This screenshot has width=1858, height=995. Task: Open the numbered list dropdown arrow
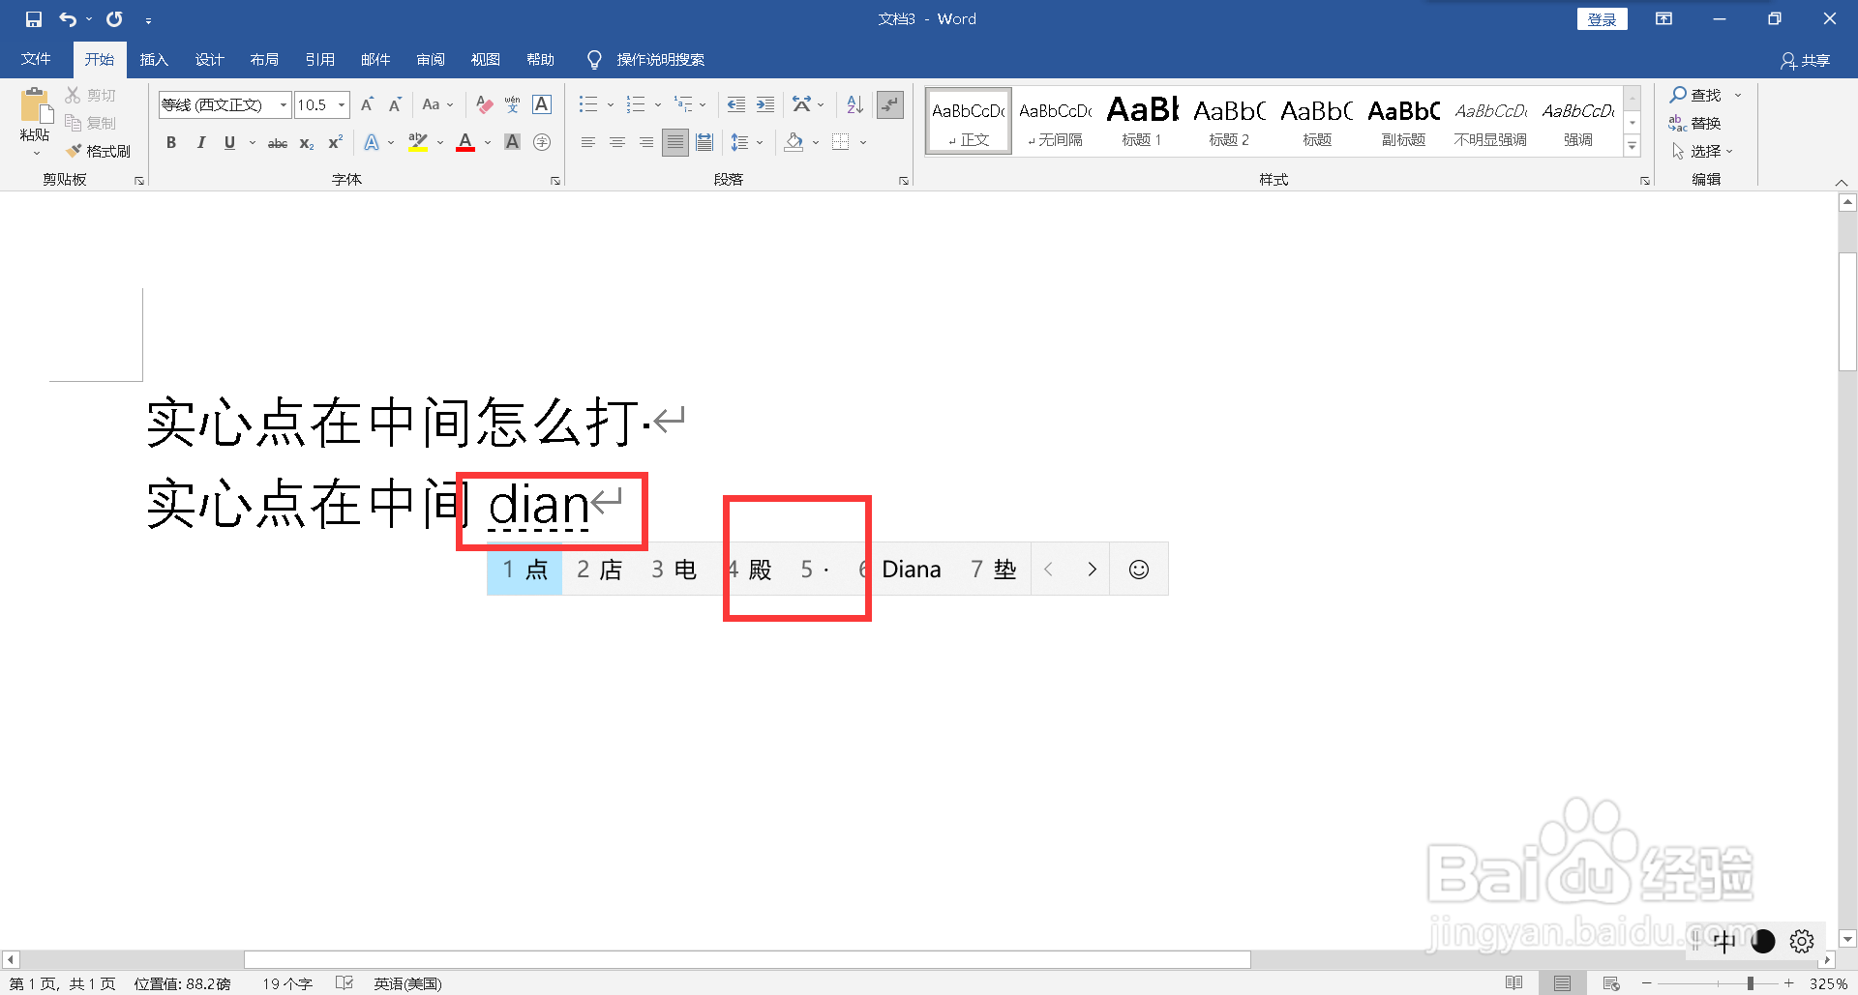[658, 104]
